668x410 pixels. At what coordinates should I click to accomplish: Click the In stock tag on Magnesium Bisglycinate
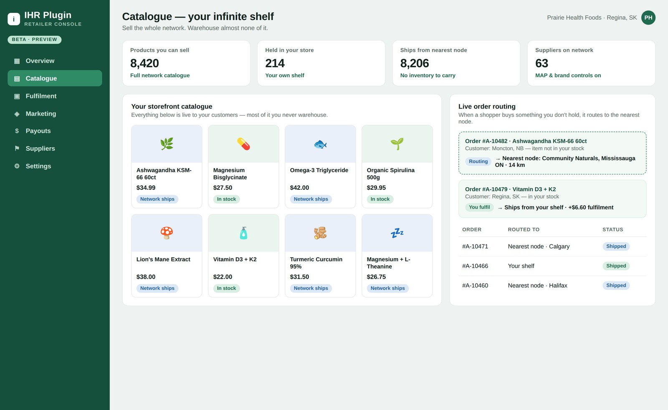click(x=226, y=199)
